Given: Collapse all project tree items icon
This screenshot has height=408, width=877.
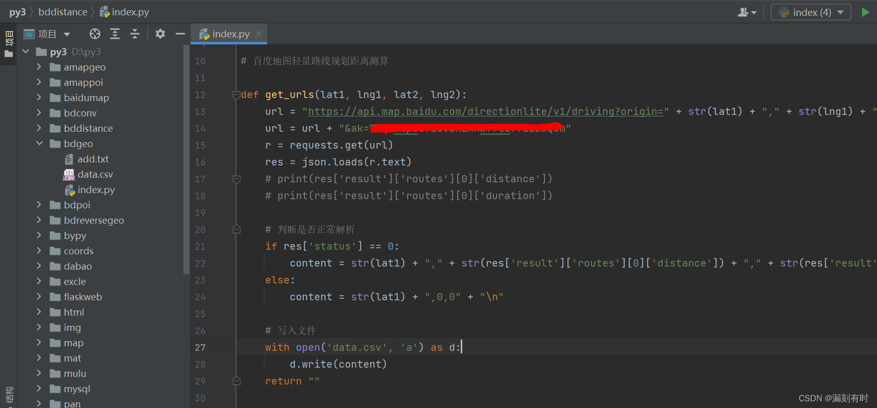Looking at the screenshot, I should point(135,34).
